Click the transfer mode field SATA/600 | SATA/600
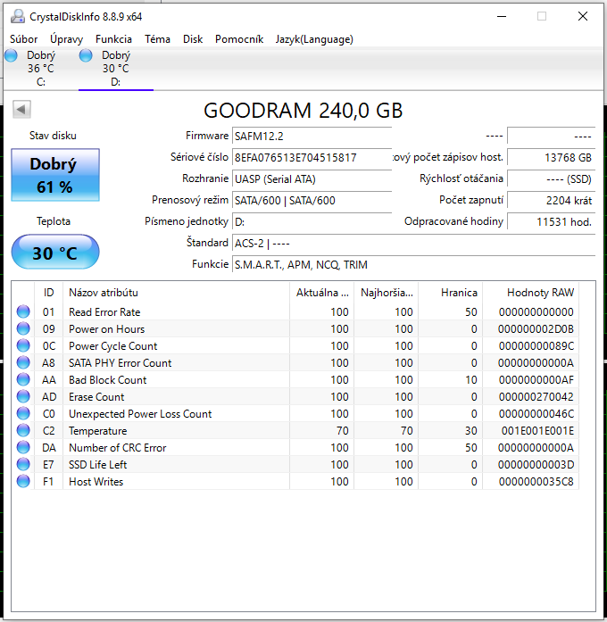Image resolution: width=607 pixels, height=622 pixels. tap(312, 200)
